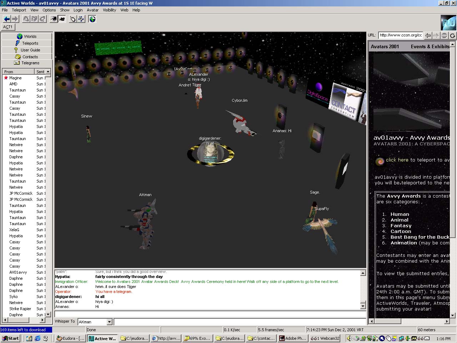457x343 pixels.
Task: Click the globe web window icon in the toolbar
Action: pos(92,19)
